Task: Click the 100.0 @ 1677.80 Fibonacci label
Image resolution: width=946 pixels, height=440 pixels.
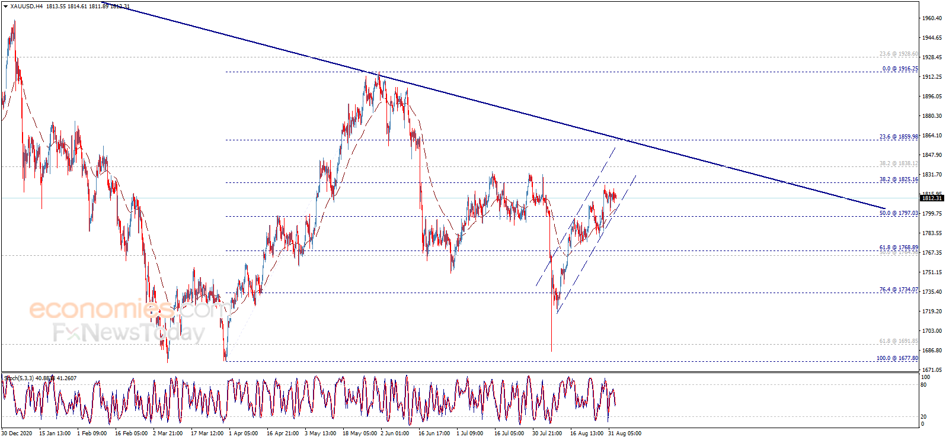Action: pos(897,358)
